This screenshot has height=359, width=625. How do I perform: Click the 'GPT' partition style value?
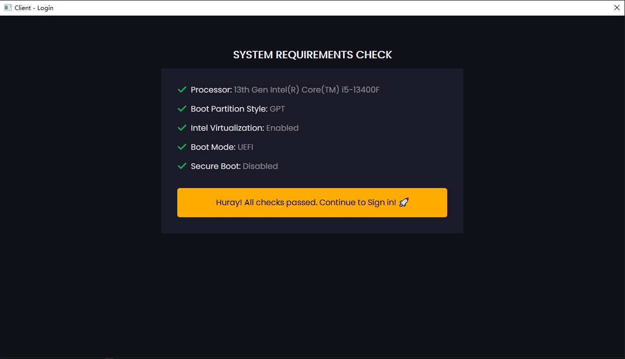[277, 109]
